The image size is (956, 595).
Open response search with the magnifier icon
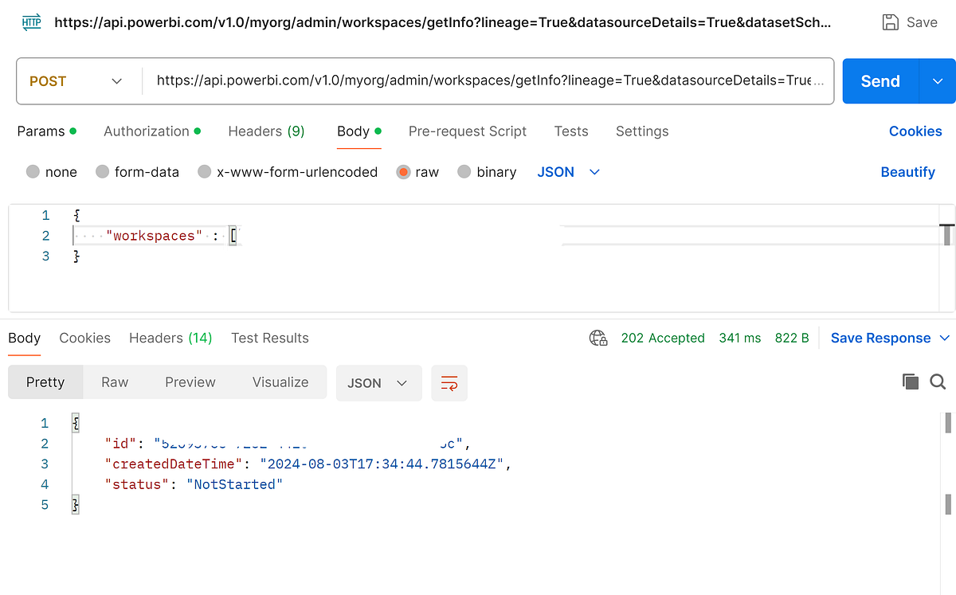938,382
